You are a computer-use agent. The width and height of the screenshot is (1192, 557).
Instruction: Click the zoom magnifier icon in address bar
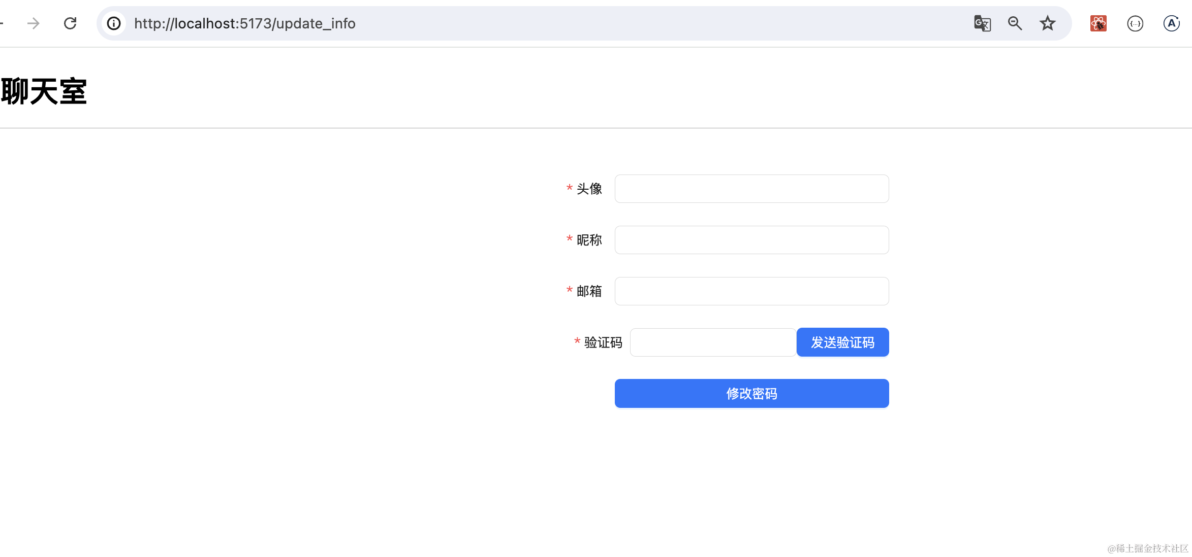[x=1015, y=23]
